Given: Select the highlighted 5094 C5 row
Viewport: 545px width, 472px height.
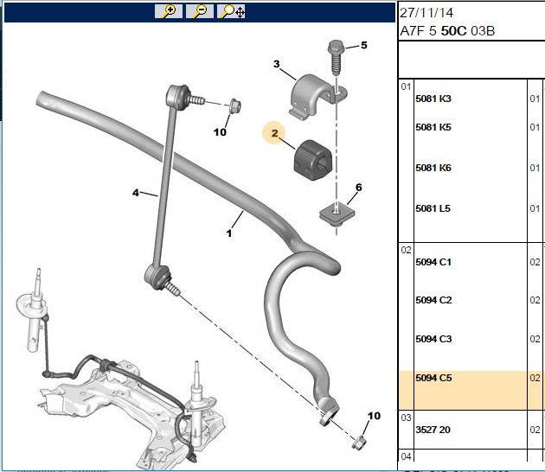Looking at the screenshot, I should click(471, 391).
